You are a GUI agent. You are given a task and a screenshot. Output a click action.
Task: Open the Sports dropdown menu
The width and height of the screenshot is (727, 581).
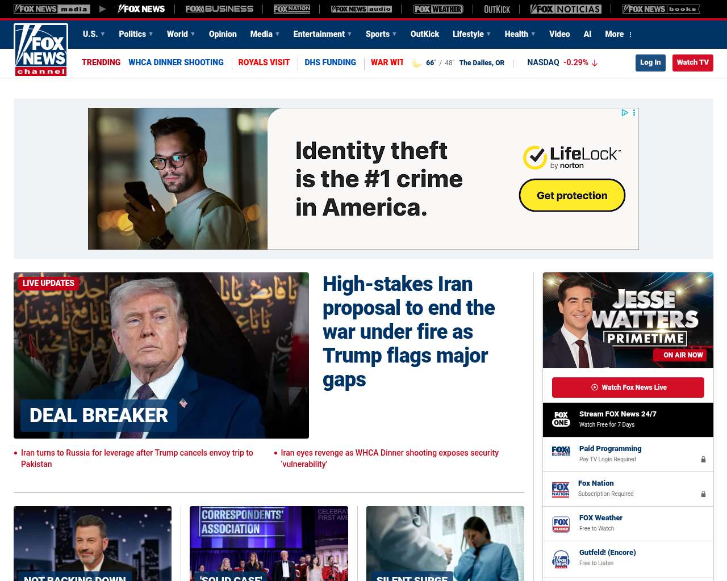(x=381, y=34)
